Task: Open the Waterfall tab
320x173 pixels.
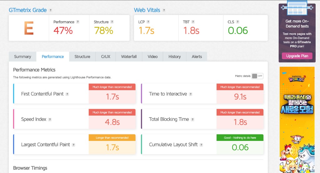Action: [x=129, y=56]
